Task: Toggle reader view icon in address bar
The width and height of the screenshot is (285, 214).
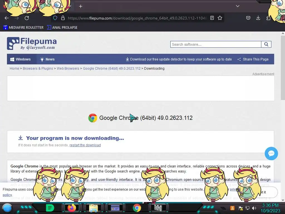Action: (x=212, y=18)
